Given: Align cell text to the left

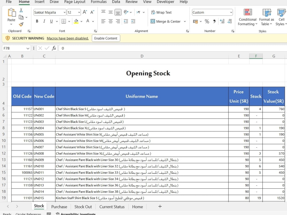Looking at the screenshot, I should 103,21.
